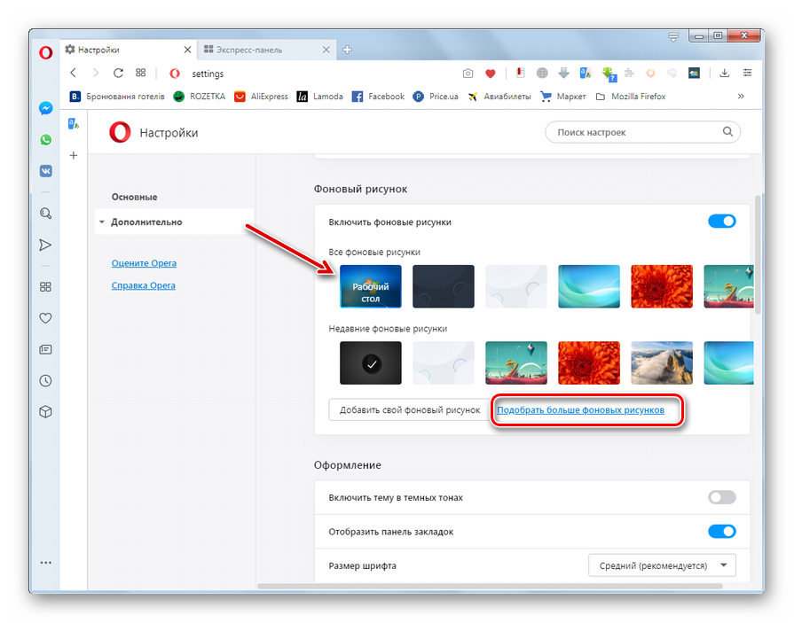Click the Opera menu logo button
This screenshot has width=794, height=623.
point(45,53)
